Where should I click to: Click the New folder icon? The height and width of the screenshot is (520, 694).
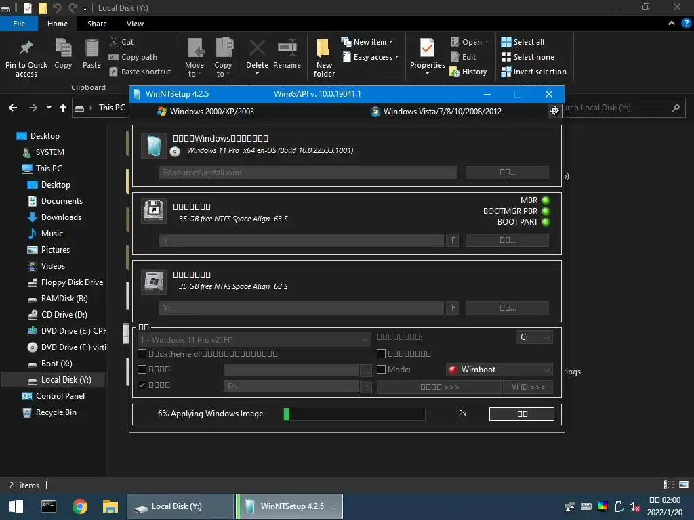point(323,48)
